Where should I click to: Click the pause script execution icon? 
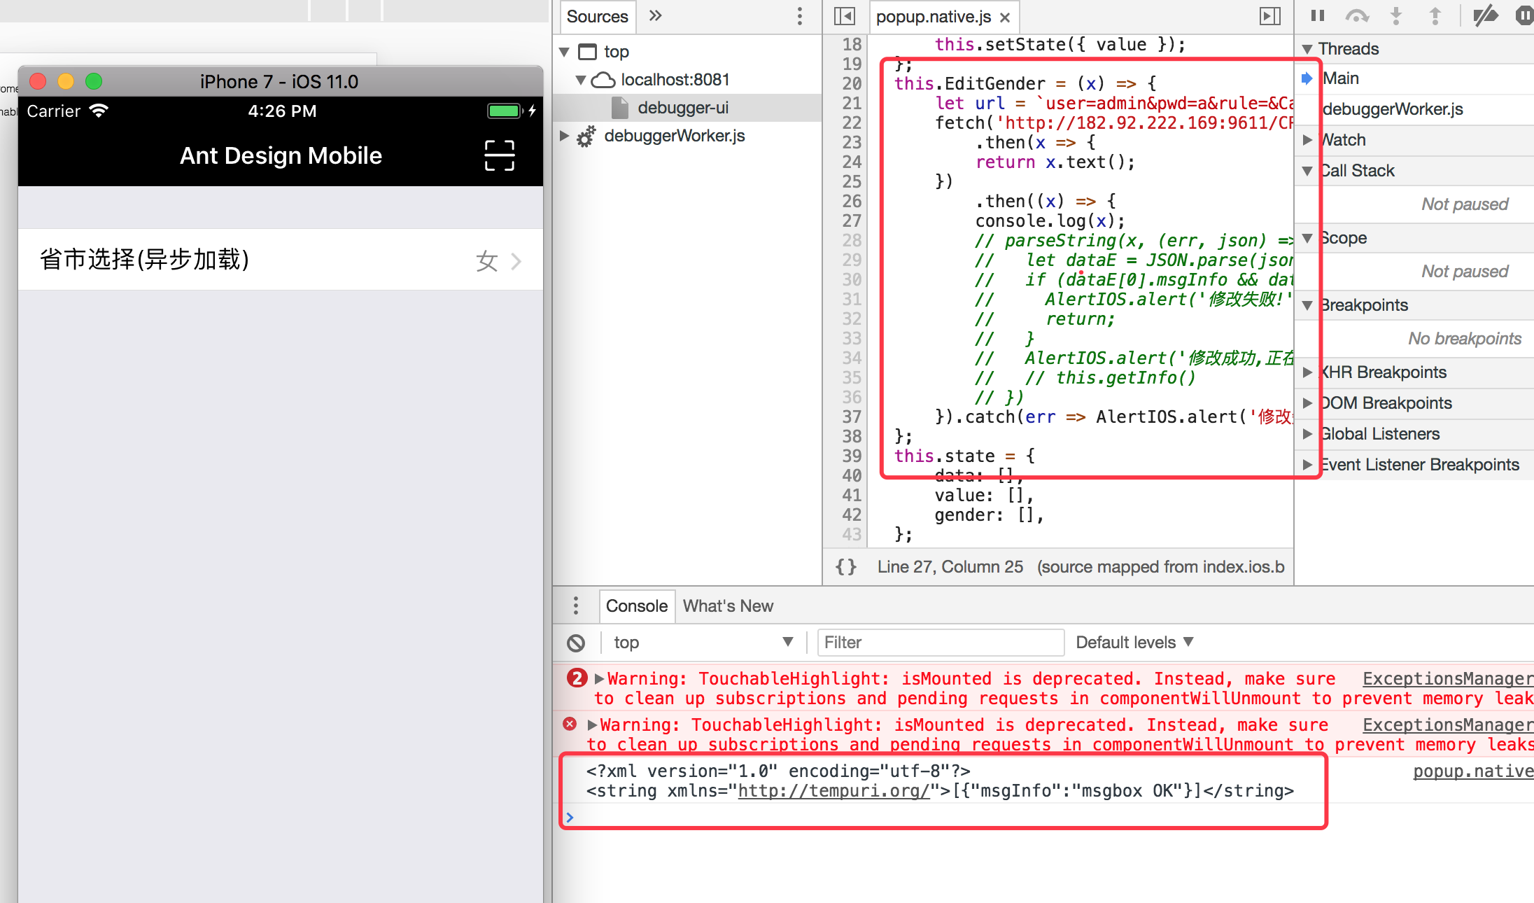tap(1318, 15)
